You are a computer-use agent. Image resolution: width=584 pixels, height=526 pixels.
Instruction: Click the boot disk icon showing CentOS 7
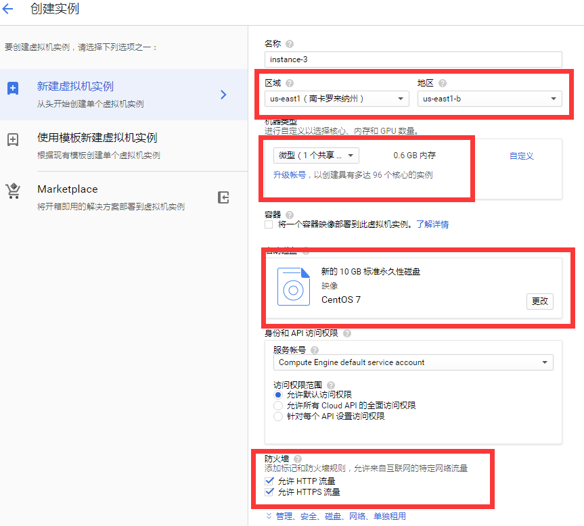click(294, 287)
